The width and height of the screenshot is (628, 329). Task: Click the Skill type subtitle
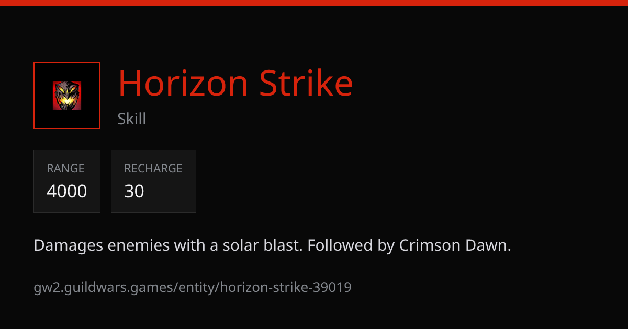coord(132,119)
